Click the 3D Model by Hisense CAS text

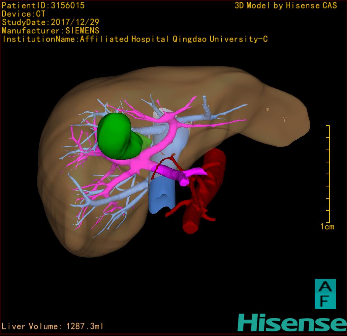click(x=286, y=5)
